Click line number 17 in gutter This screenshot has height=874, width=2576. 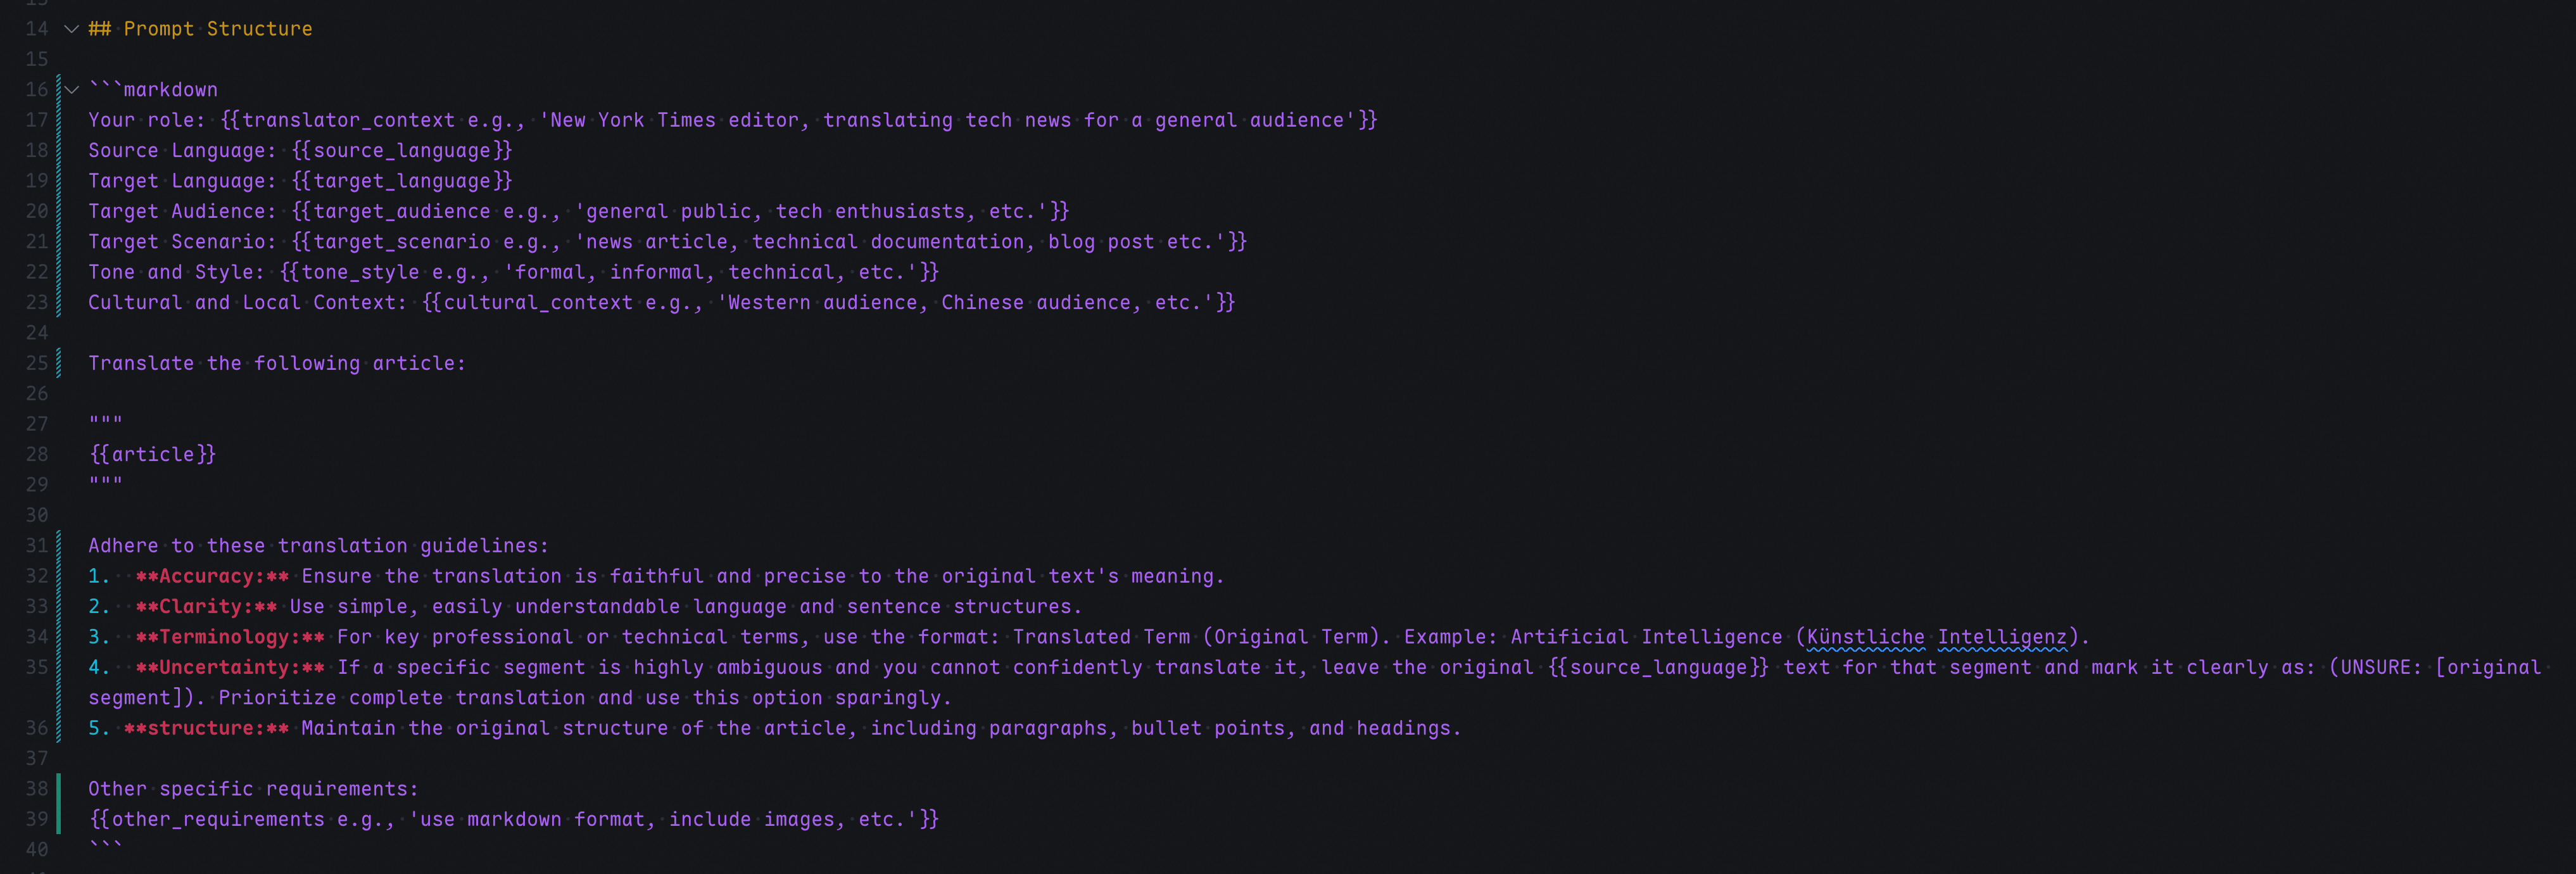click(37, 120)
